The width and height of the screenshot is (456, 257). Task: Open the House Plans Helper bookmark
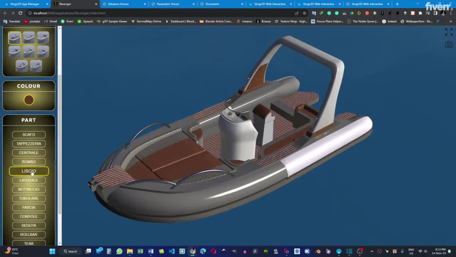pos(327,21)
